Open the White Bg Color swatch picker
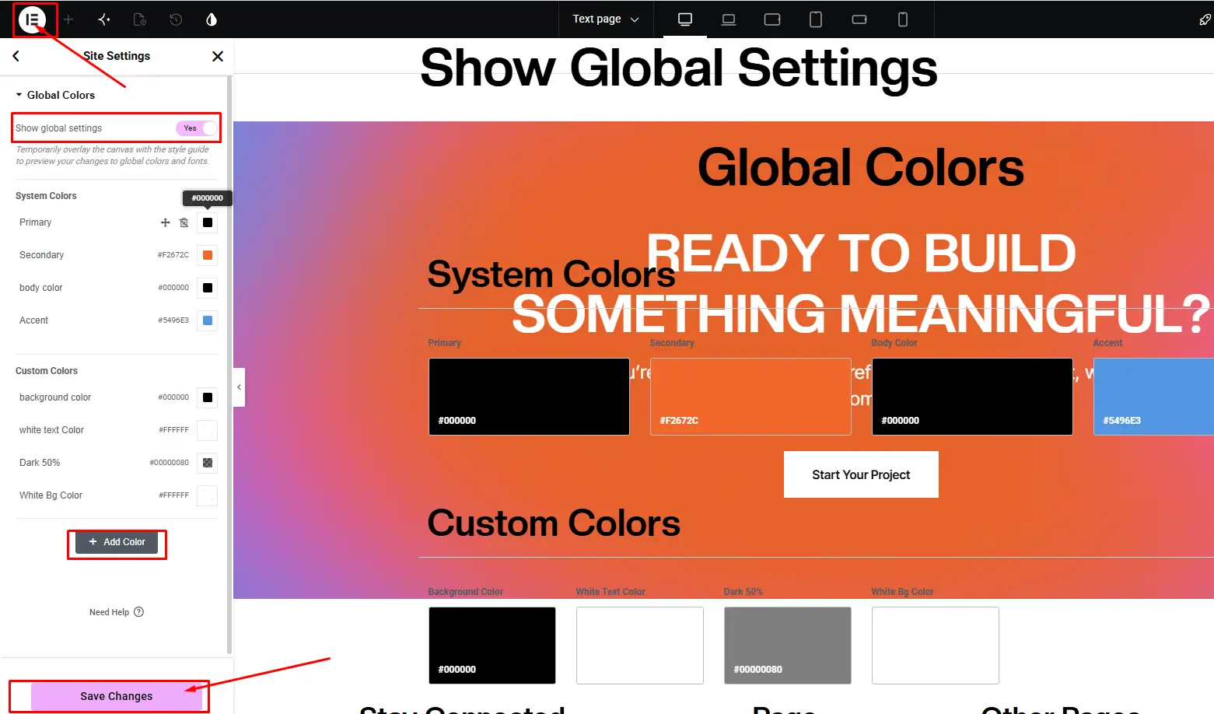 tap(208, 495)
